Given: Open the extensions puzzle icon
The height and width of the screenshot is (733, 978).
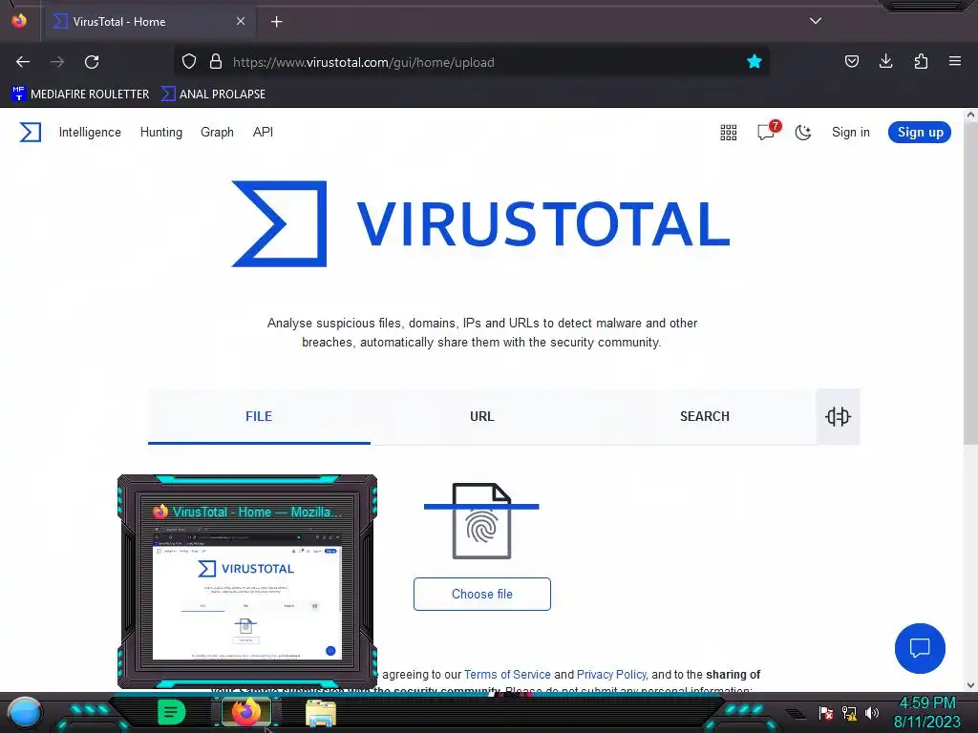Looking at the screenshot, I should click(x=921, y=61).
